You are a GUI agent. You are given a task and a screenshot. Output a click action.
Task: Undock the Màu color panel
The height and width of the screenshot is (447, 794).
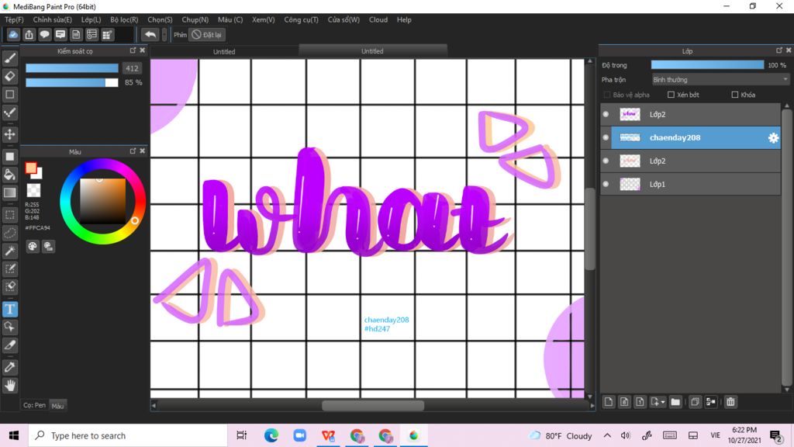click(x=133, y=151)
